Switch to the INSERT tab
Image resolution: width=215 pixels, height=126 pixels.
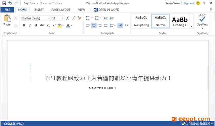[39, 10]
